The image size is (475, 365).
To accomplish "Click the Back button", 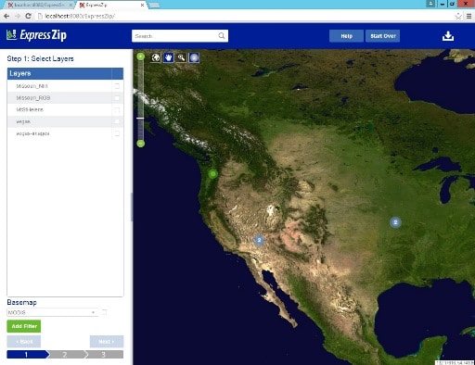I will 24,342.
